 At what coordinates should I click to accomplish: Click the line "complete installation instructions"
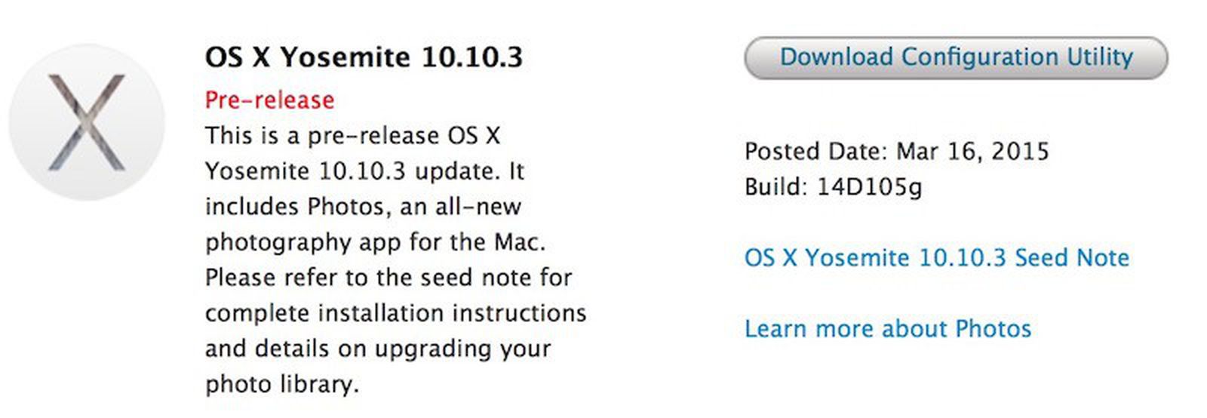(395, 313)
